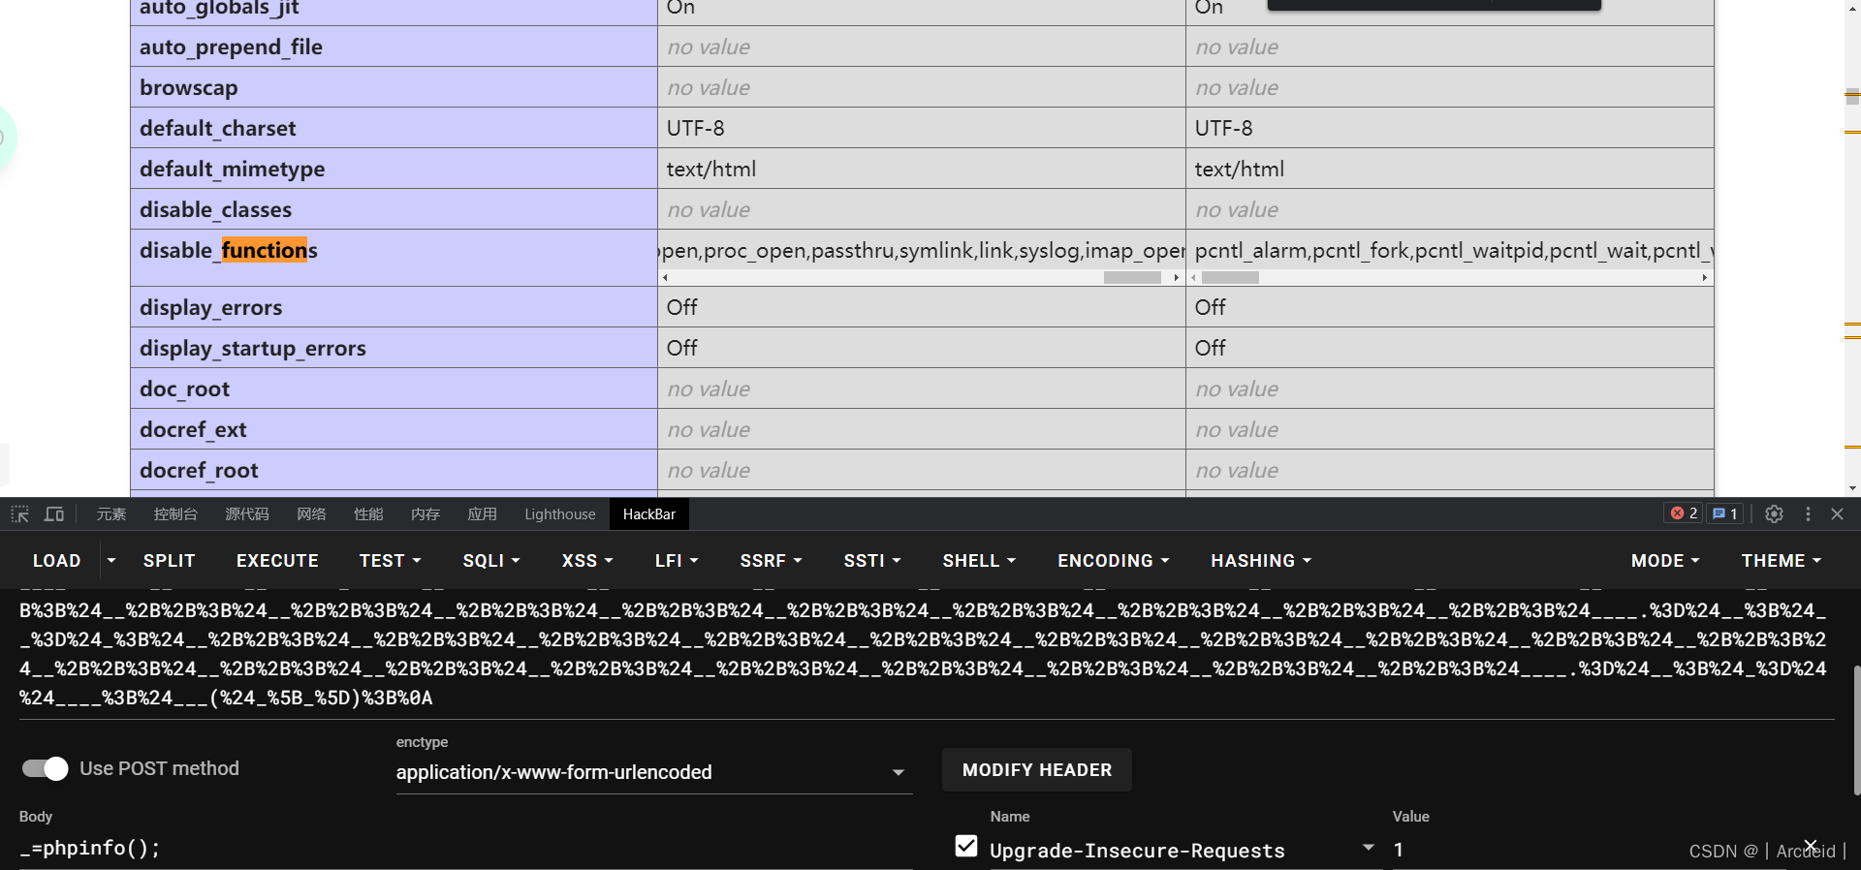This screenshot has width=1861, height=870.
Task: Click into the URL payload text area
Action: click(926, 654)
